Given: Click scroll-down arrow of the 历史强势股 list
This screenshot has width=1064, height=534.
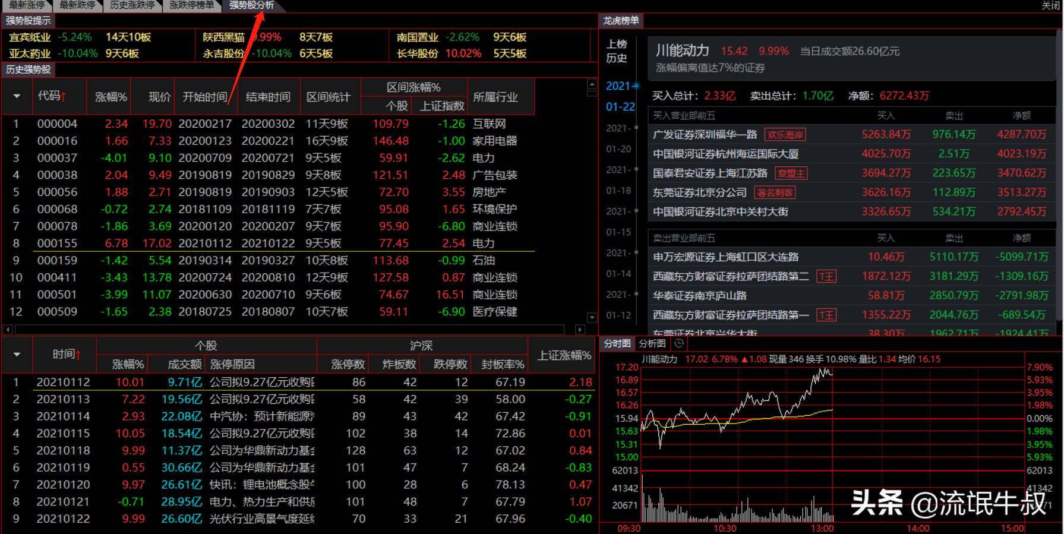Looking at the screenshot, I should 591,317.
